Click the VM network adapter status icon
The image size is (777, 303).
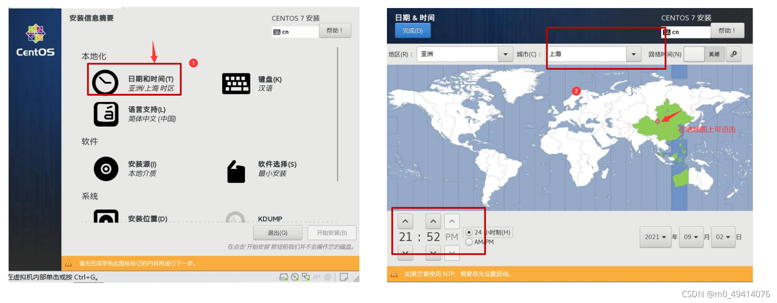[x=306, y=277]
